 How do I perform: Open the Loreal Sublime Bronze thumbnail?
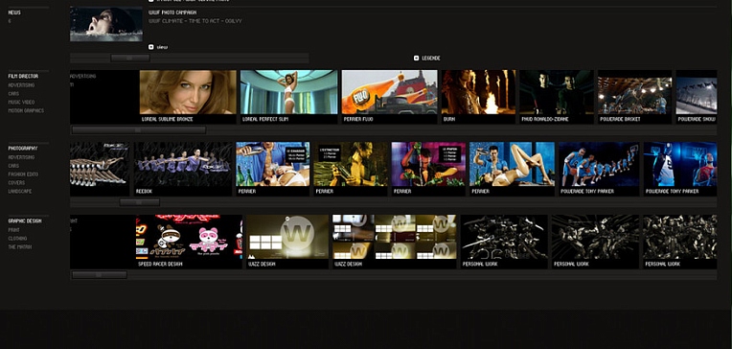pos(188,92)
